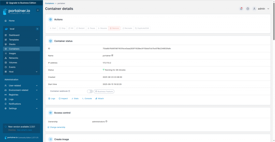Click the Container status cube icon
This screenshot has width=275, height=142.
(50, 41)
